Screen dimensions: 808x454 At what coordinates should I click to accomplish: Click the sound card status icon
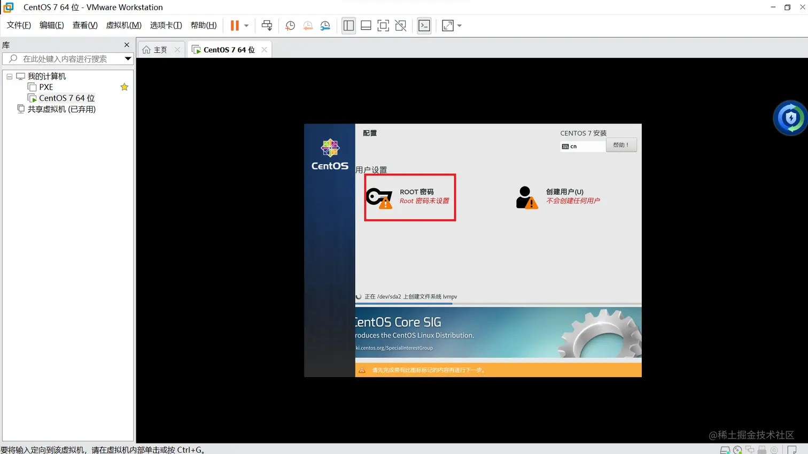tap(774, 450)
